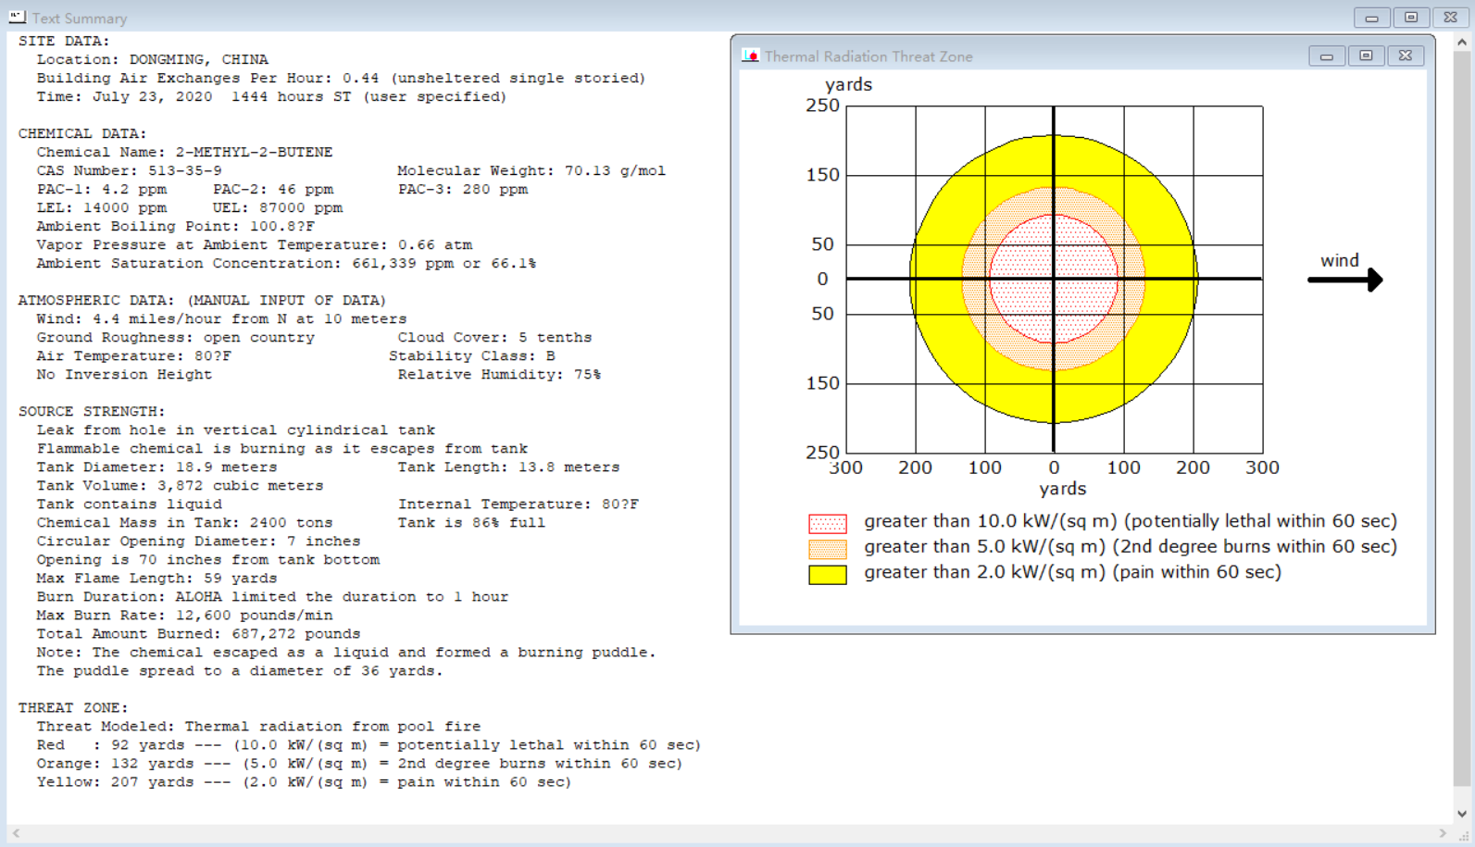The image size is (1475, 847).
Task: Click the yellow 2.0 kW legend swatch
Action: coord(828,575)
